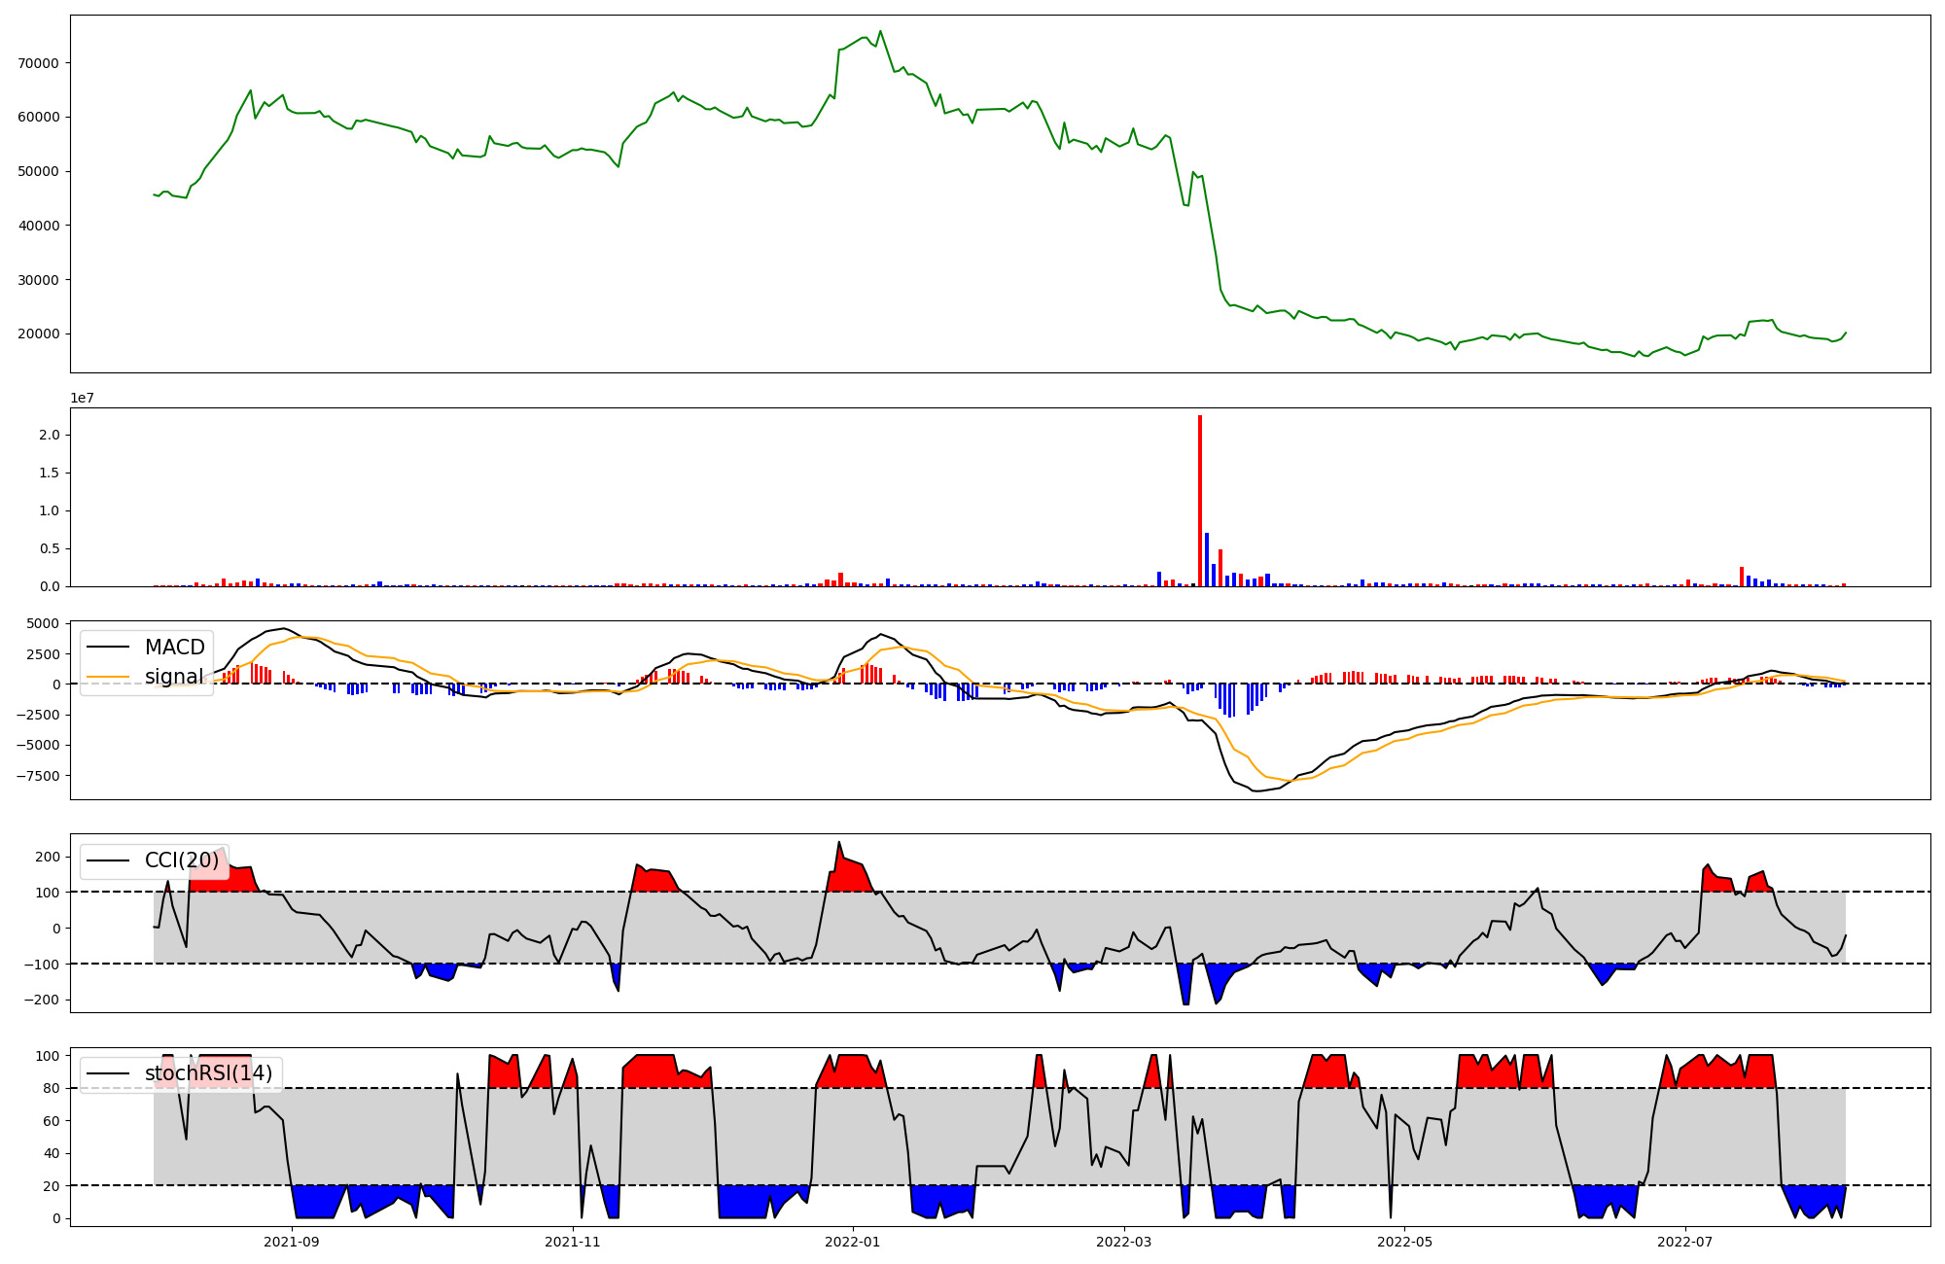Click the 20000 price axis label

(x=39, y=334)
